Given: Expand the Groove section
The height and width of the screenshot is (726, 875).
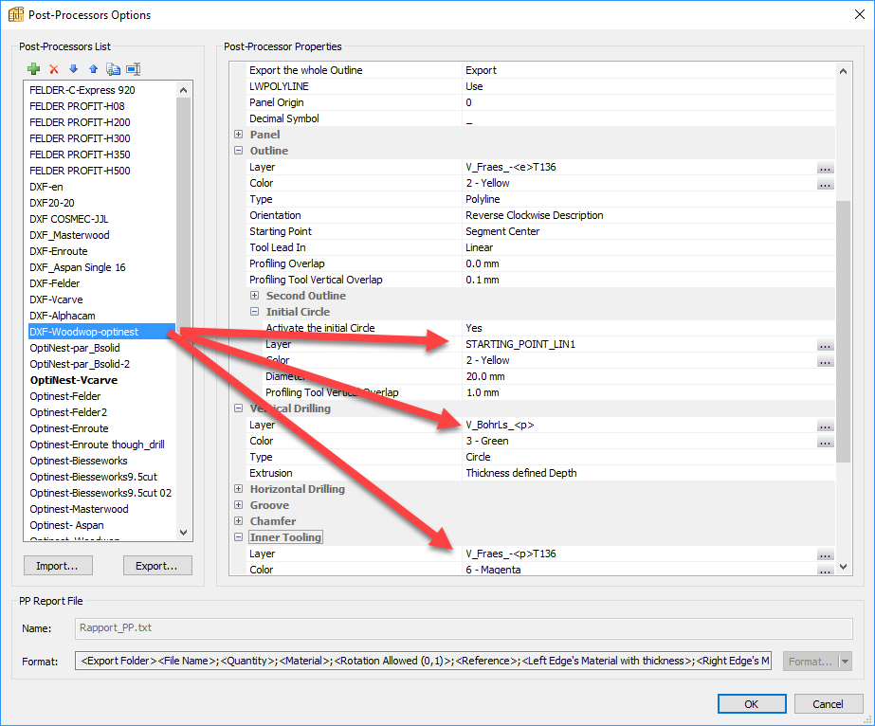Looking at the screenshot, I should click(238, 505).
